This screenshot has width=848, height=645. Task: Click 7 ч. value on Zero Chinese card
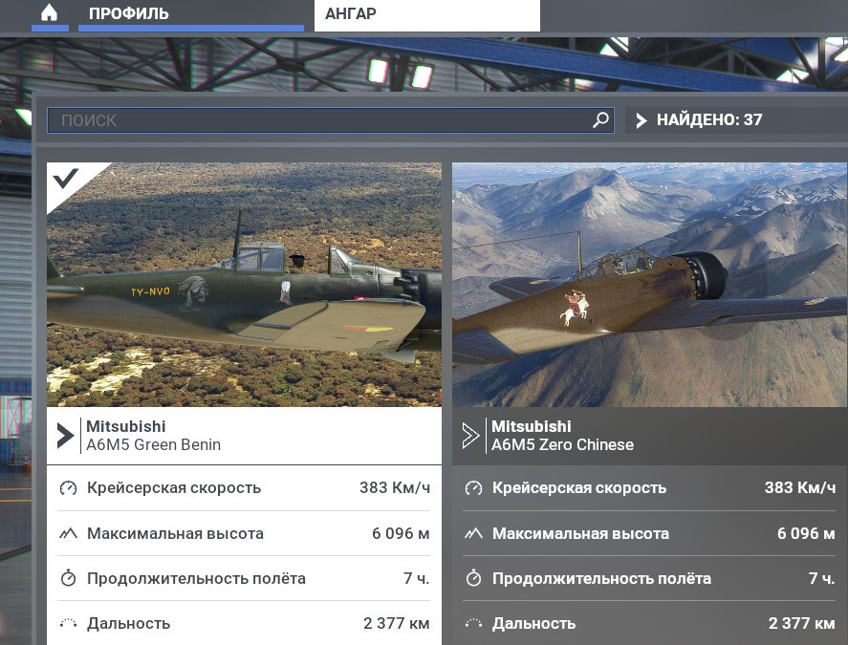point(822,578)
